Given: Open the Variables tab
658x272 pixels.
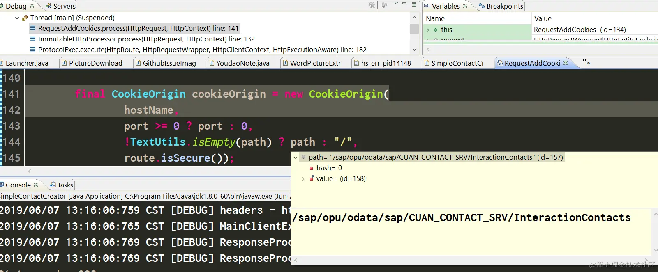Looking at the screenshot, I should click(x=446, y=6).
